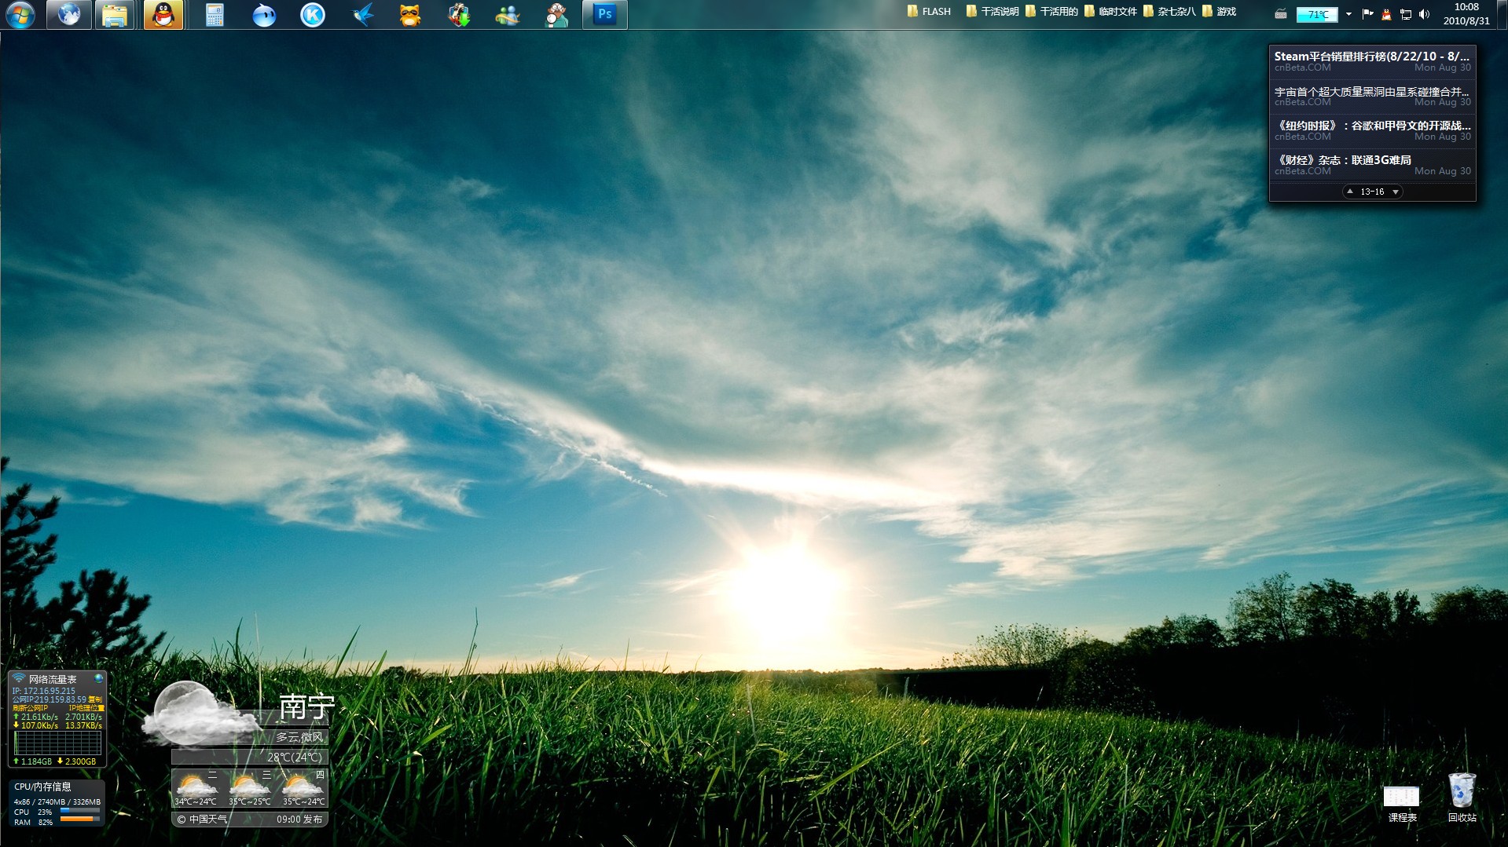The width and height of the screenshot is (1508, 847).
Task: Launch the Thunder blue hummingbird downloader
Action: (x=361, y=15)
